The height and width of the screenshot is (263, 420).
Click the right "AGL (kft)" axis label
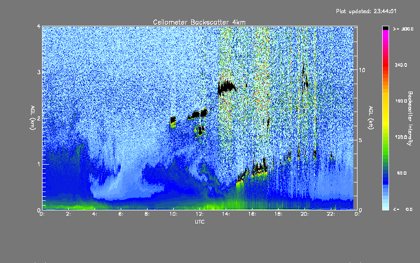[x=371, y=118]
